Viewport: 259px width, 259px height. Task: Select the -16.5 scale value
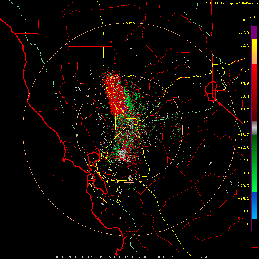pos(244,135)
